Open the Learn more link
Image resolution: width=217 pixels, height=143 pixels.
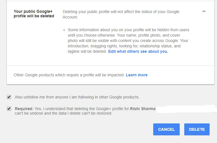tap(137, 75)
